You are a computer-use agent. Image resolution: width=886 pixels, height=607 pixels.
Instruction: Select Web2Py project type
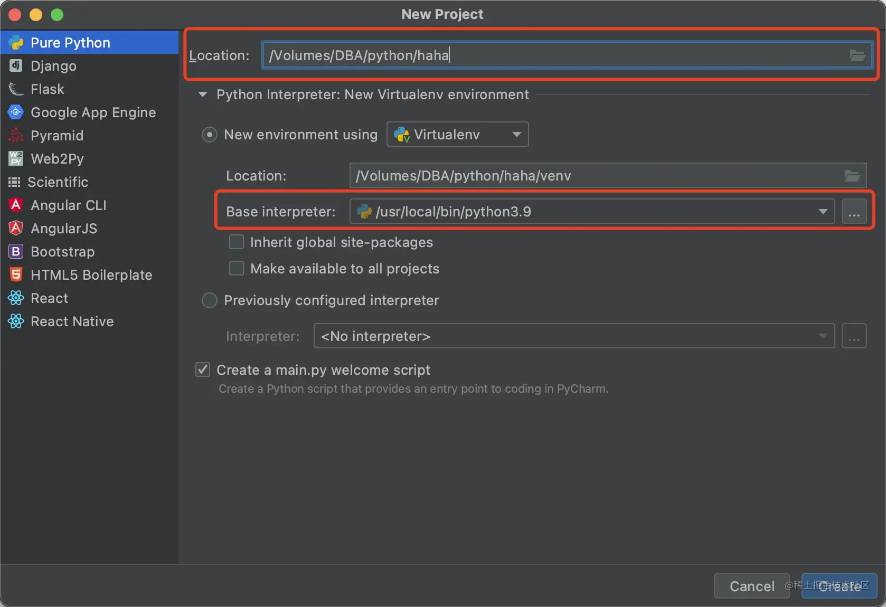[x=89, y=159]
